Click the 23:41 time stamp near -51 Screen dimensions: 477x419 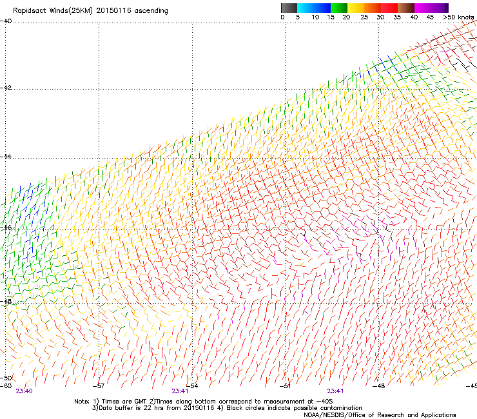[x=335, y=391]
